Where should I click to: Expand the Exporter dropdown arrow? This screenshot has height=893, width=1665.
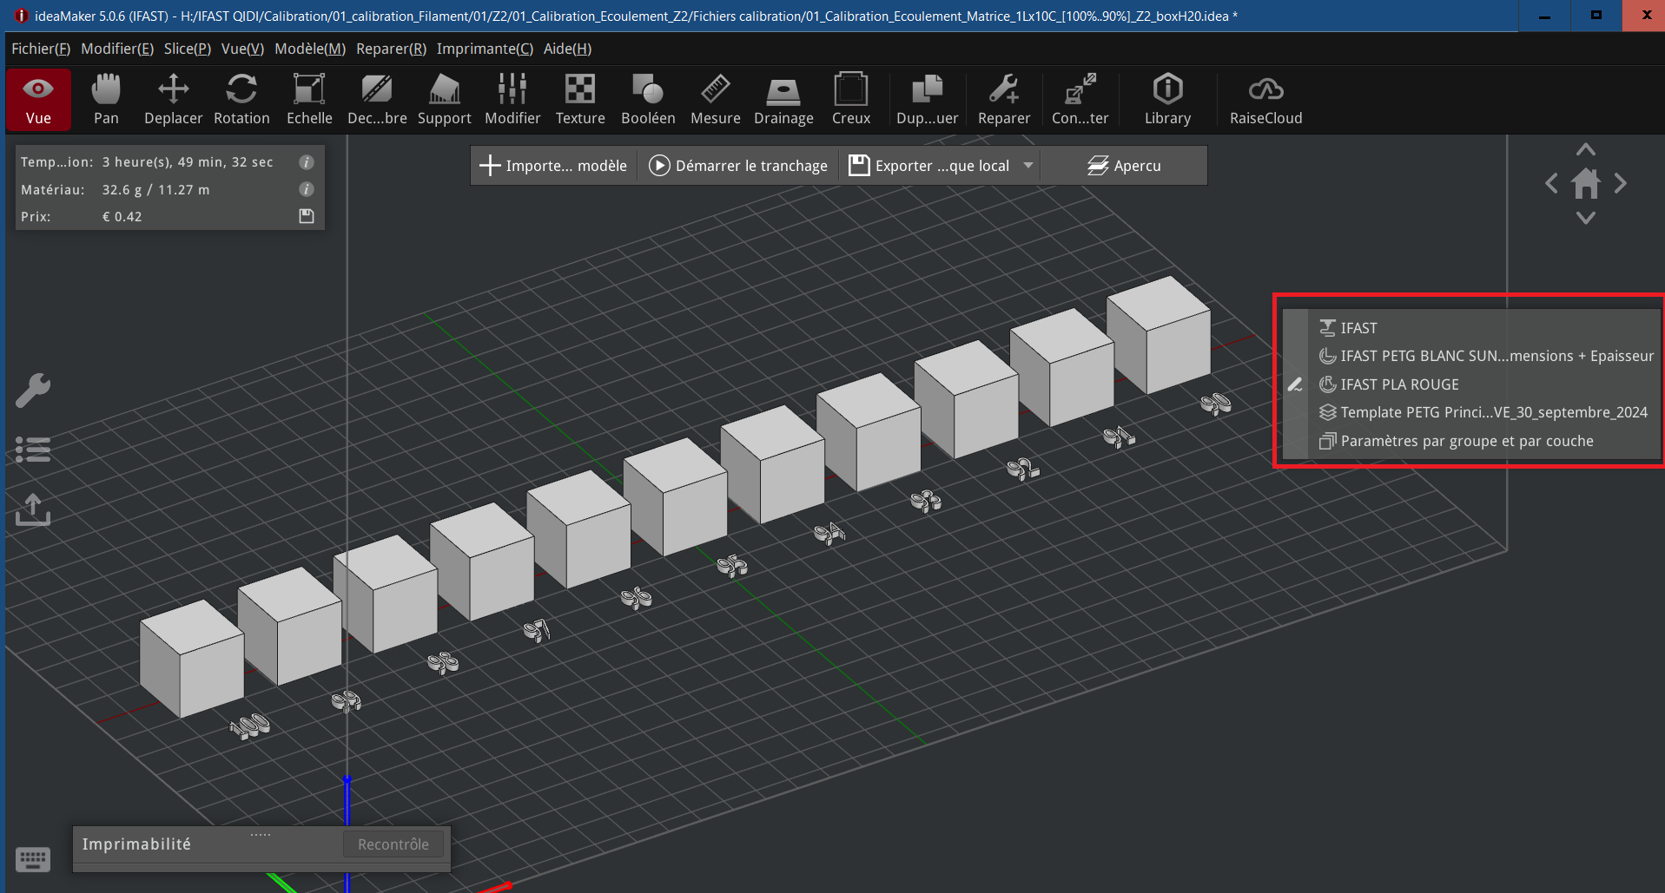1028,166
